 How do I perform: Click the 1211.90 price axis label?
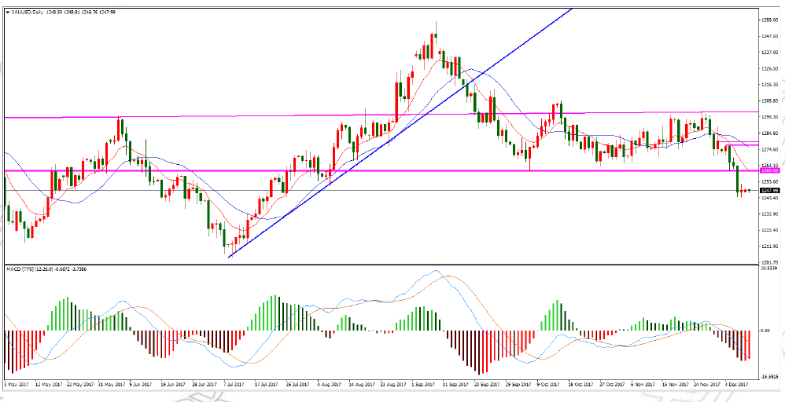point(768,247)
